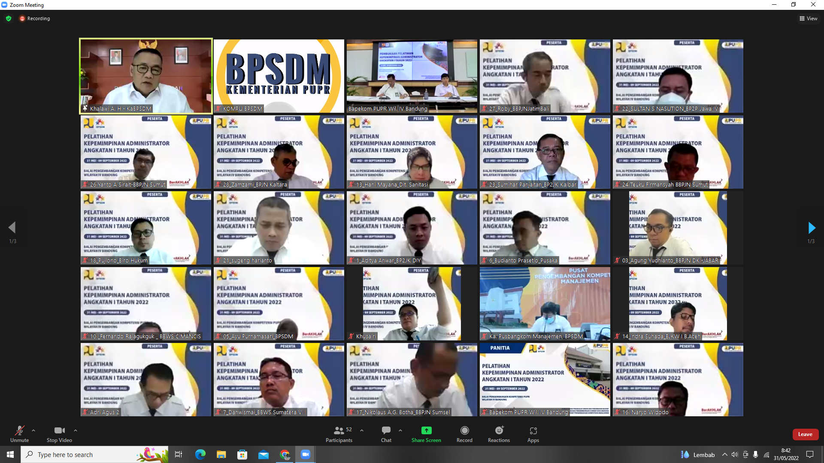
Task: Open the Windows notification center
Action: (810, 454)
